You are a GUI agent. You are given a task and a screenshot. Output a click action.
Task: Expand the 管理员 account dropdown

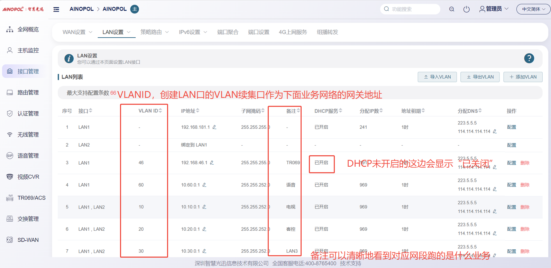(494, 9)
